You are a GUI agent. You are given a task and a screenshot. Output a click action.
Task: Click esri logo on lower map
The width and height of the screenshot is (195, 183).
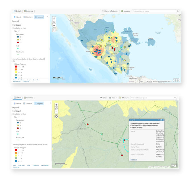coord(174,166)
